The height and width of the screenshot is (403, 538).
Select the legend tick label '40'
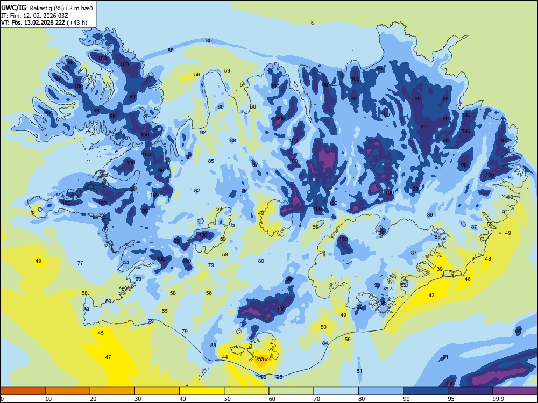tap(182, 399)
